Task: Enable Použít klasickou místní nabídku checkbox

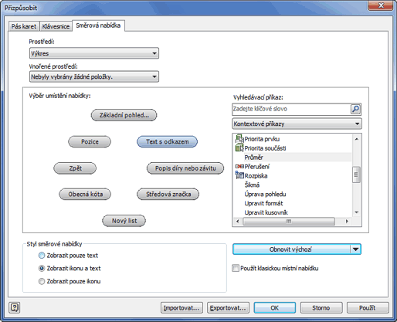Action: coord(236,268)
